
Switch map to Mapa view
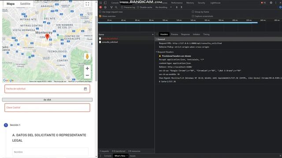(11, 4)
